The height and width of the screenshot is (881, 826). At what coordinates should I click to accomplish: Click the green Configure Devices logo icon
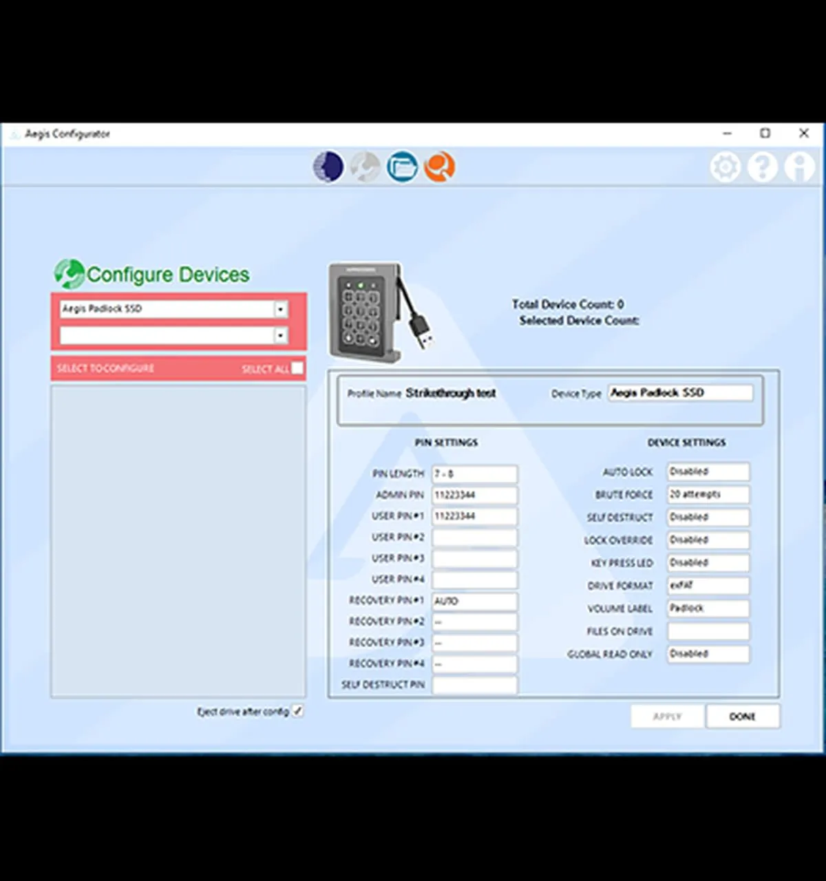(x=69, y=274)
